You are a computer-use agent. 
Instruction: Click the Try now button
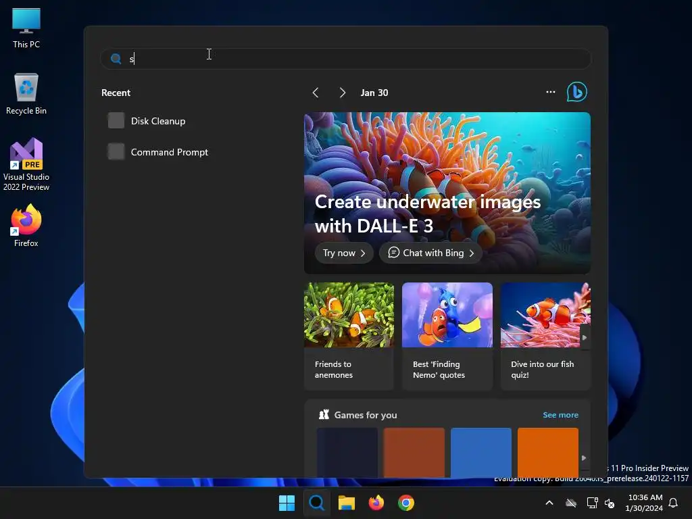[x=344, y=253]
